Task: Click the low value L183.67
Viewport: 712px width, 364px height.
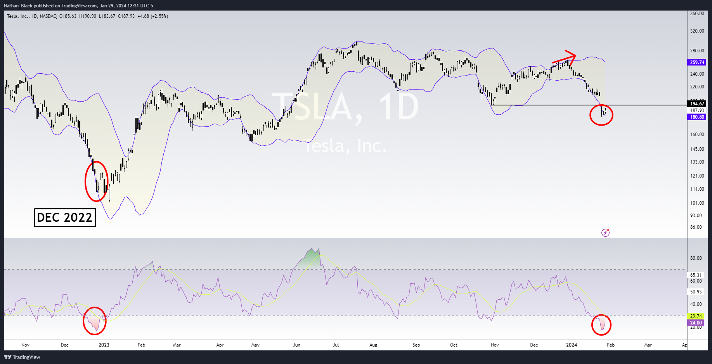Action: pyautogui.click(x=107, y=16)
